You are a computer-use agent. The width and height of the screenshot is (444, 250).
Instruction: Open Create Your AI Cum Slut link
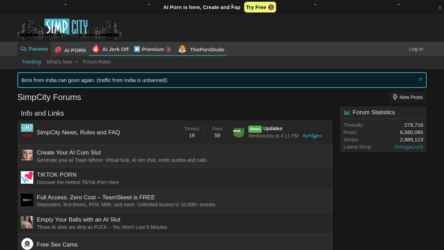(x=69, y=152)
